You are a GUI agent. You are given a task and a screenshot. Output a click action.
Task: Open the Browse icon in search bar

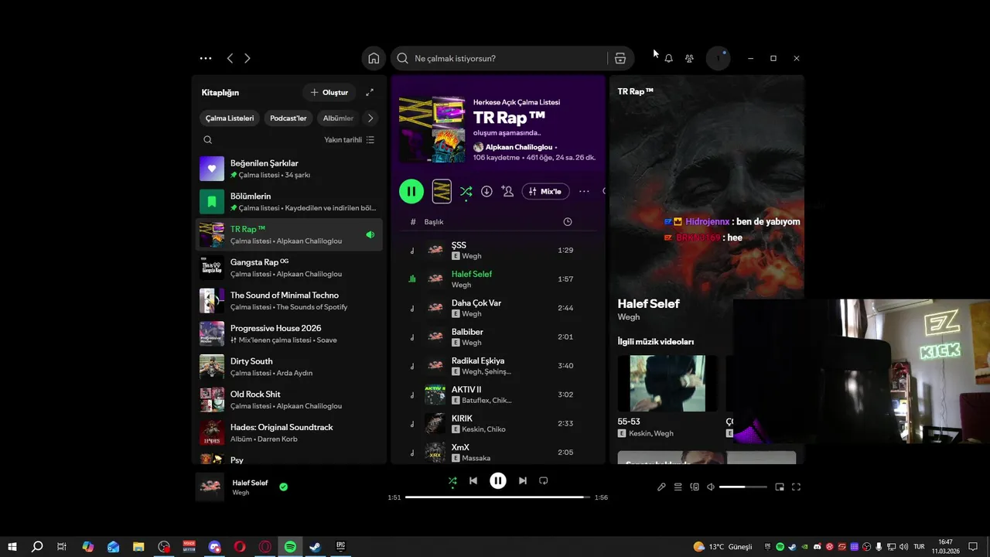[620, 58]
